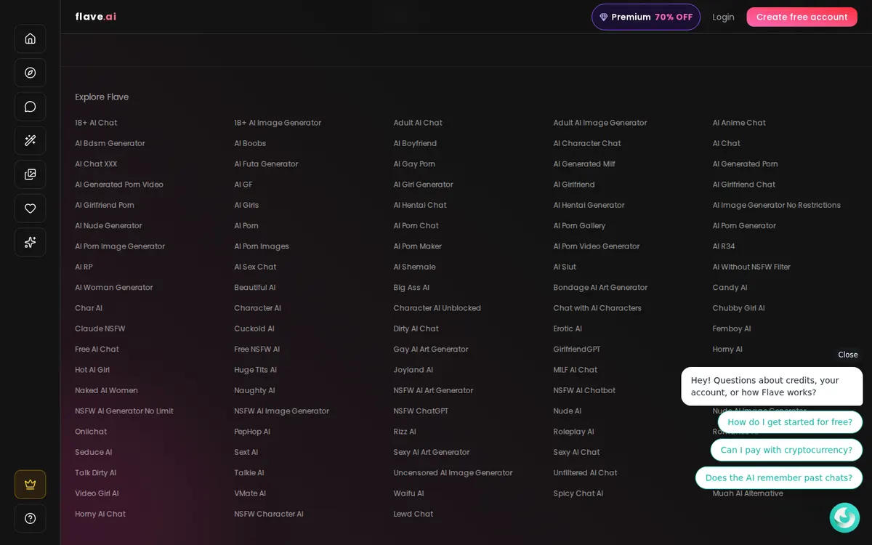Open the Char AI link

[x=89, y=308]
